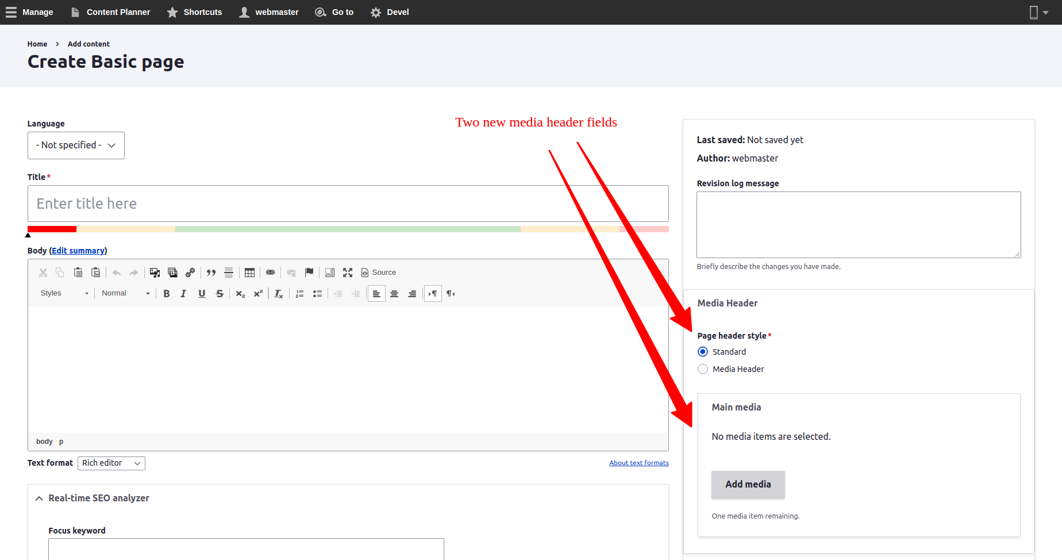
Task: Open the Content Planner menu item
Action: [110, 12]
